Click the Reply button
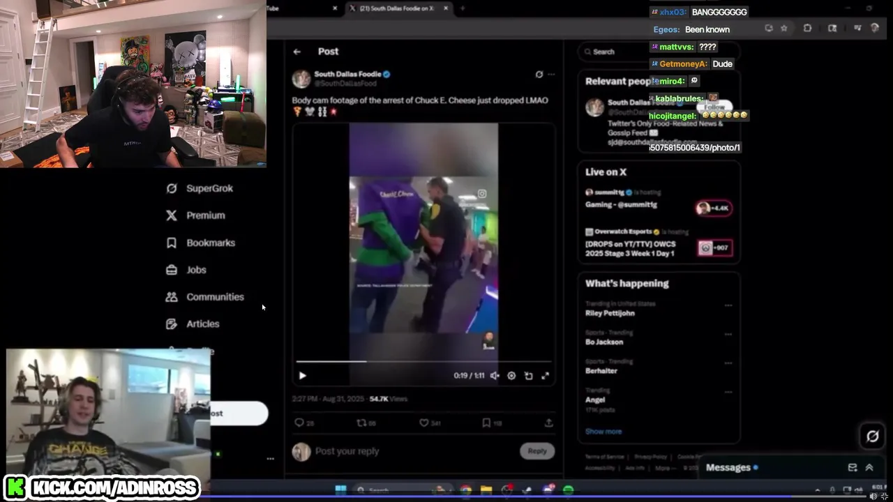This screenshot has height=502, width=893. coord(537,451)
